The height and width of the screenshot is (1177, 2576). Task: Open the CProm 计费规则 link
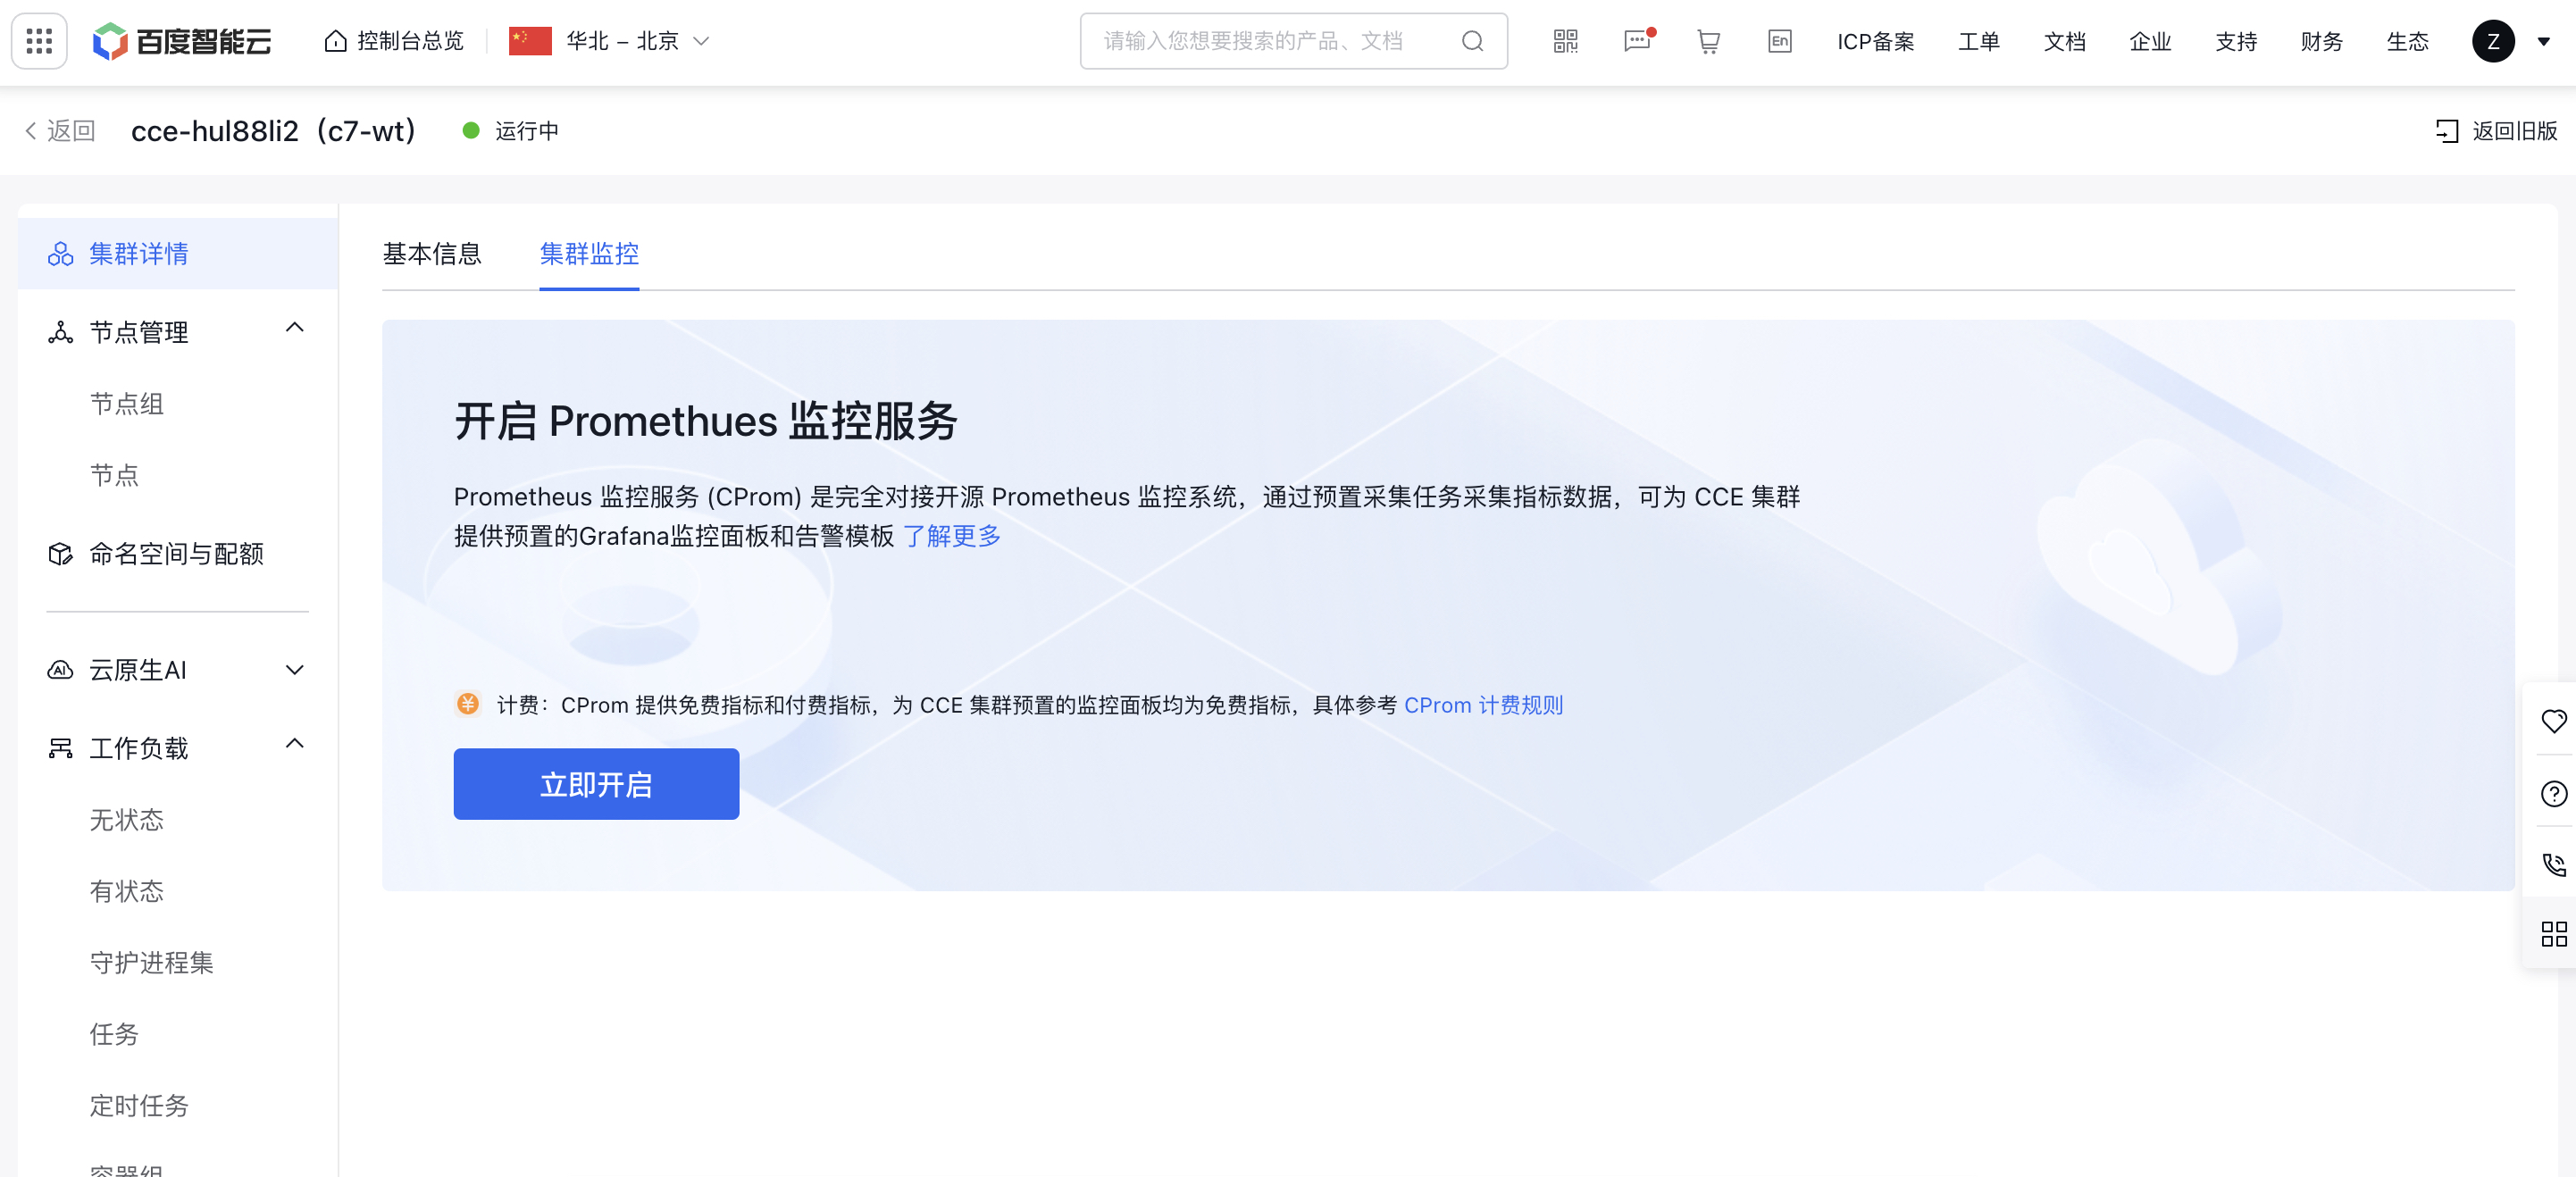[1483, 705]
